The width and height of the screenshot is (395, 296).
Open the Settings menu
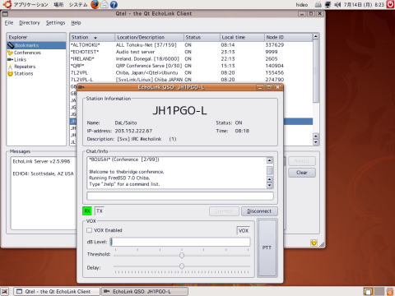click(x=55, y=23)
